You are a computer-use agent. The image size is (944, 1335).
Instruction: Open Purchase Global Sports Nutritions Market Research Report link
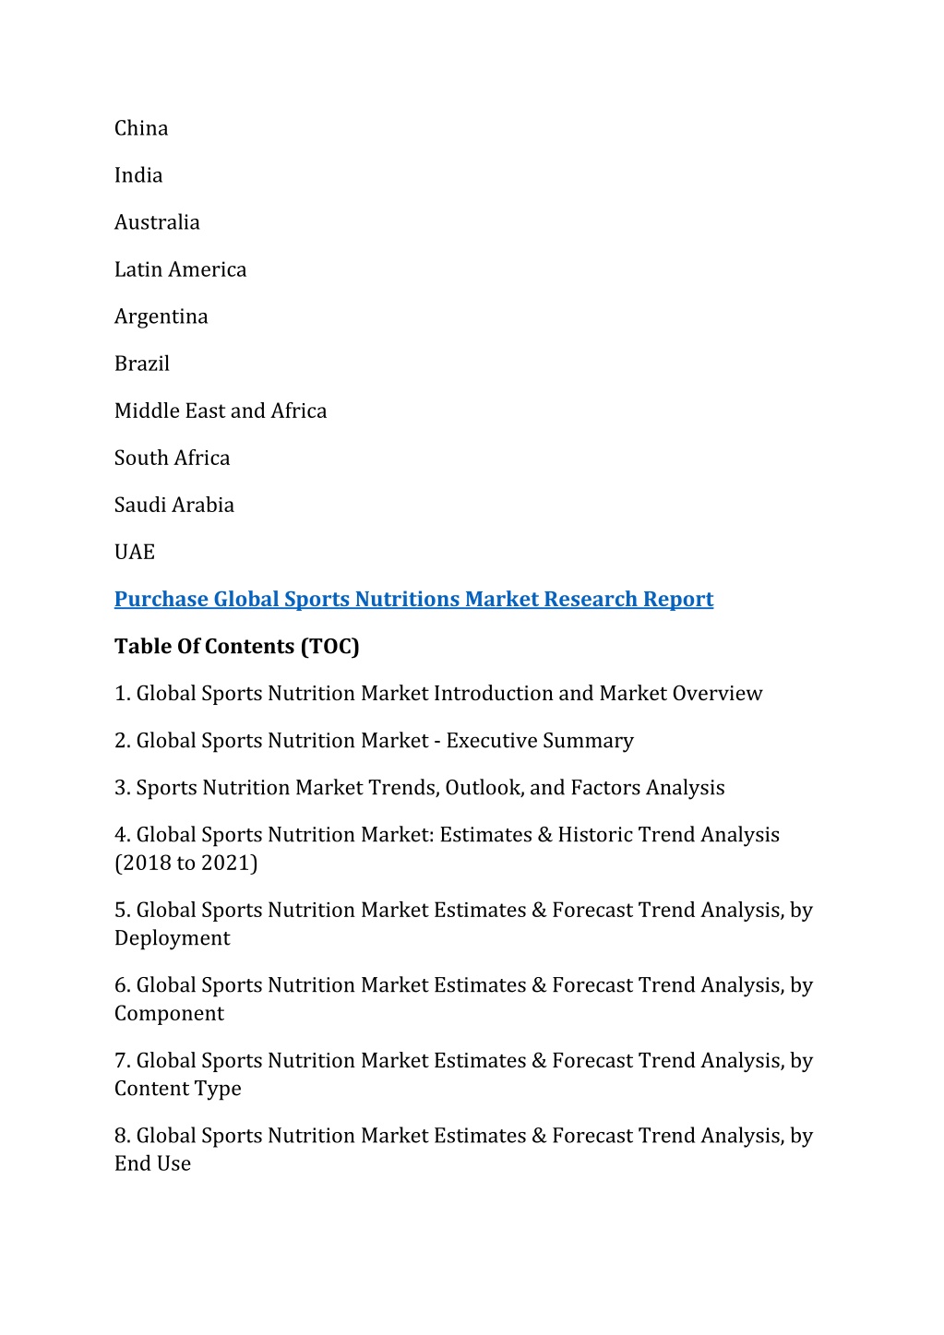pyautogui.click(x=413, y=600)
